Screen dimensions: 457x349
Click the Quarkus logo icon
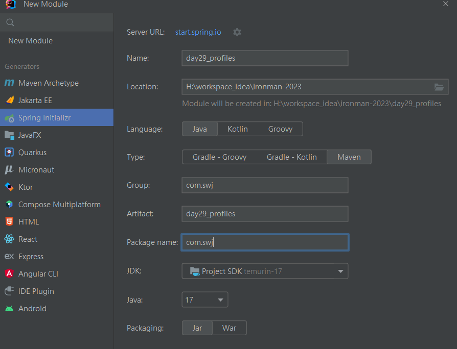tap(9, 153)
